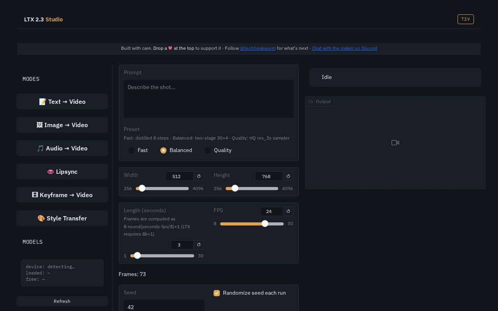This screenshot has height=311, width=498.
Task: Focus the Width number field showing 512
Action: (x=179, y=176)
